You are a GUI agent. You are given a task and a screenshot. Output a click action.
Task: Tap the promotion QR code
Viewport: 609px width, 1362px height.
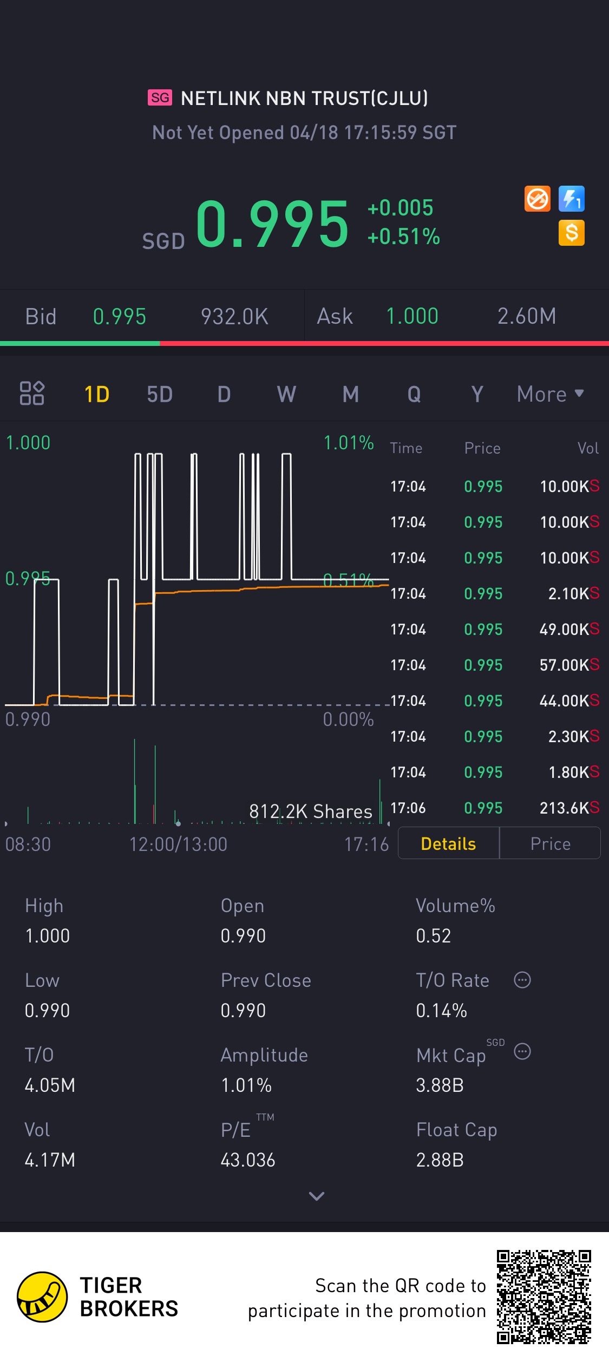(x=543, y=1296)
